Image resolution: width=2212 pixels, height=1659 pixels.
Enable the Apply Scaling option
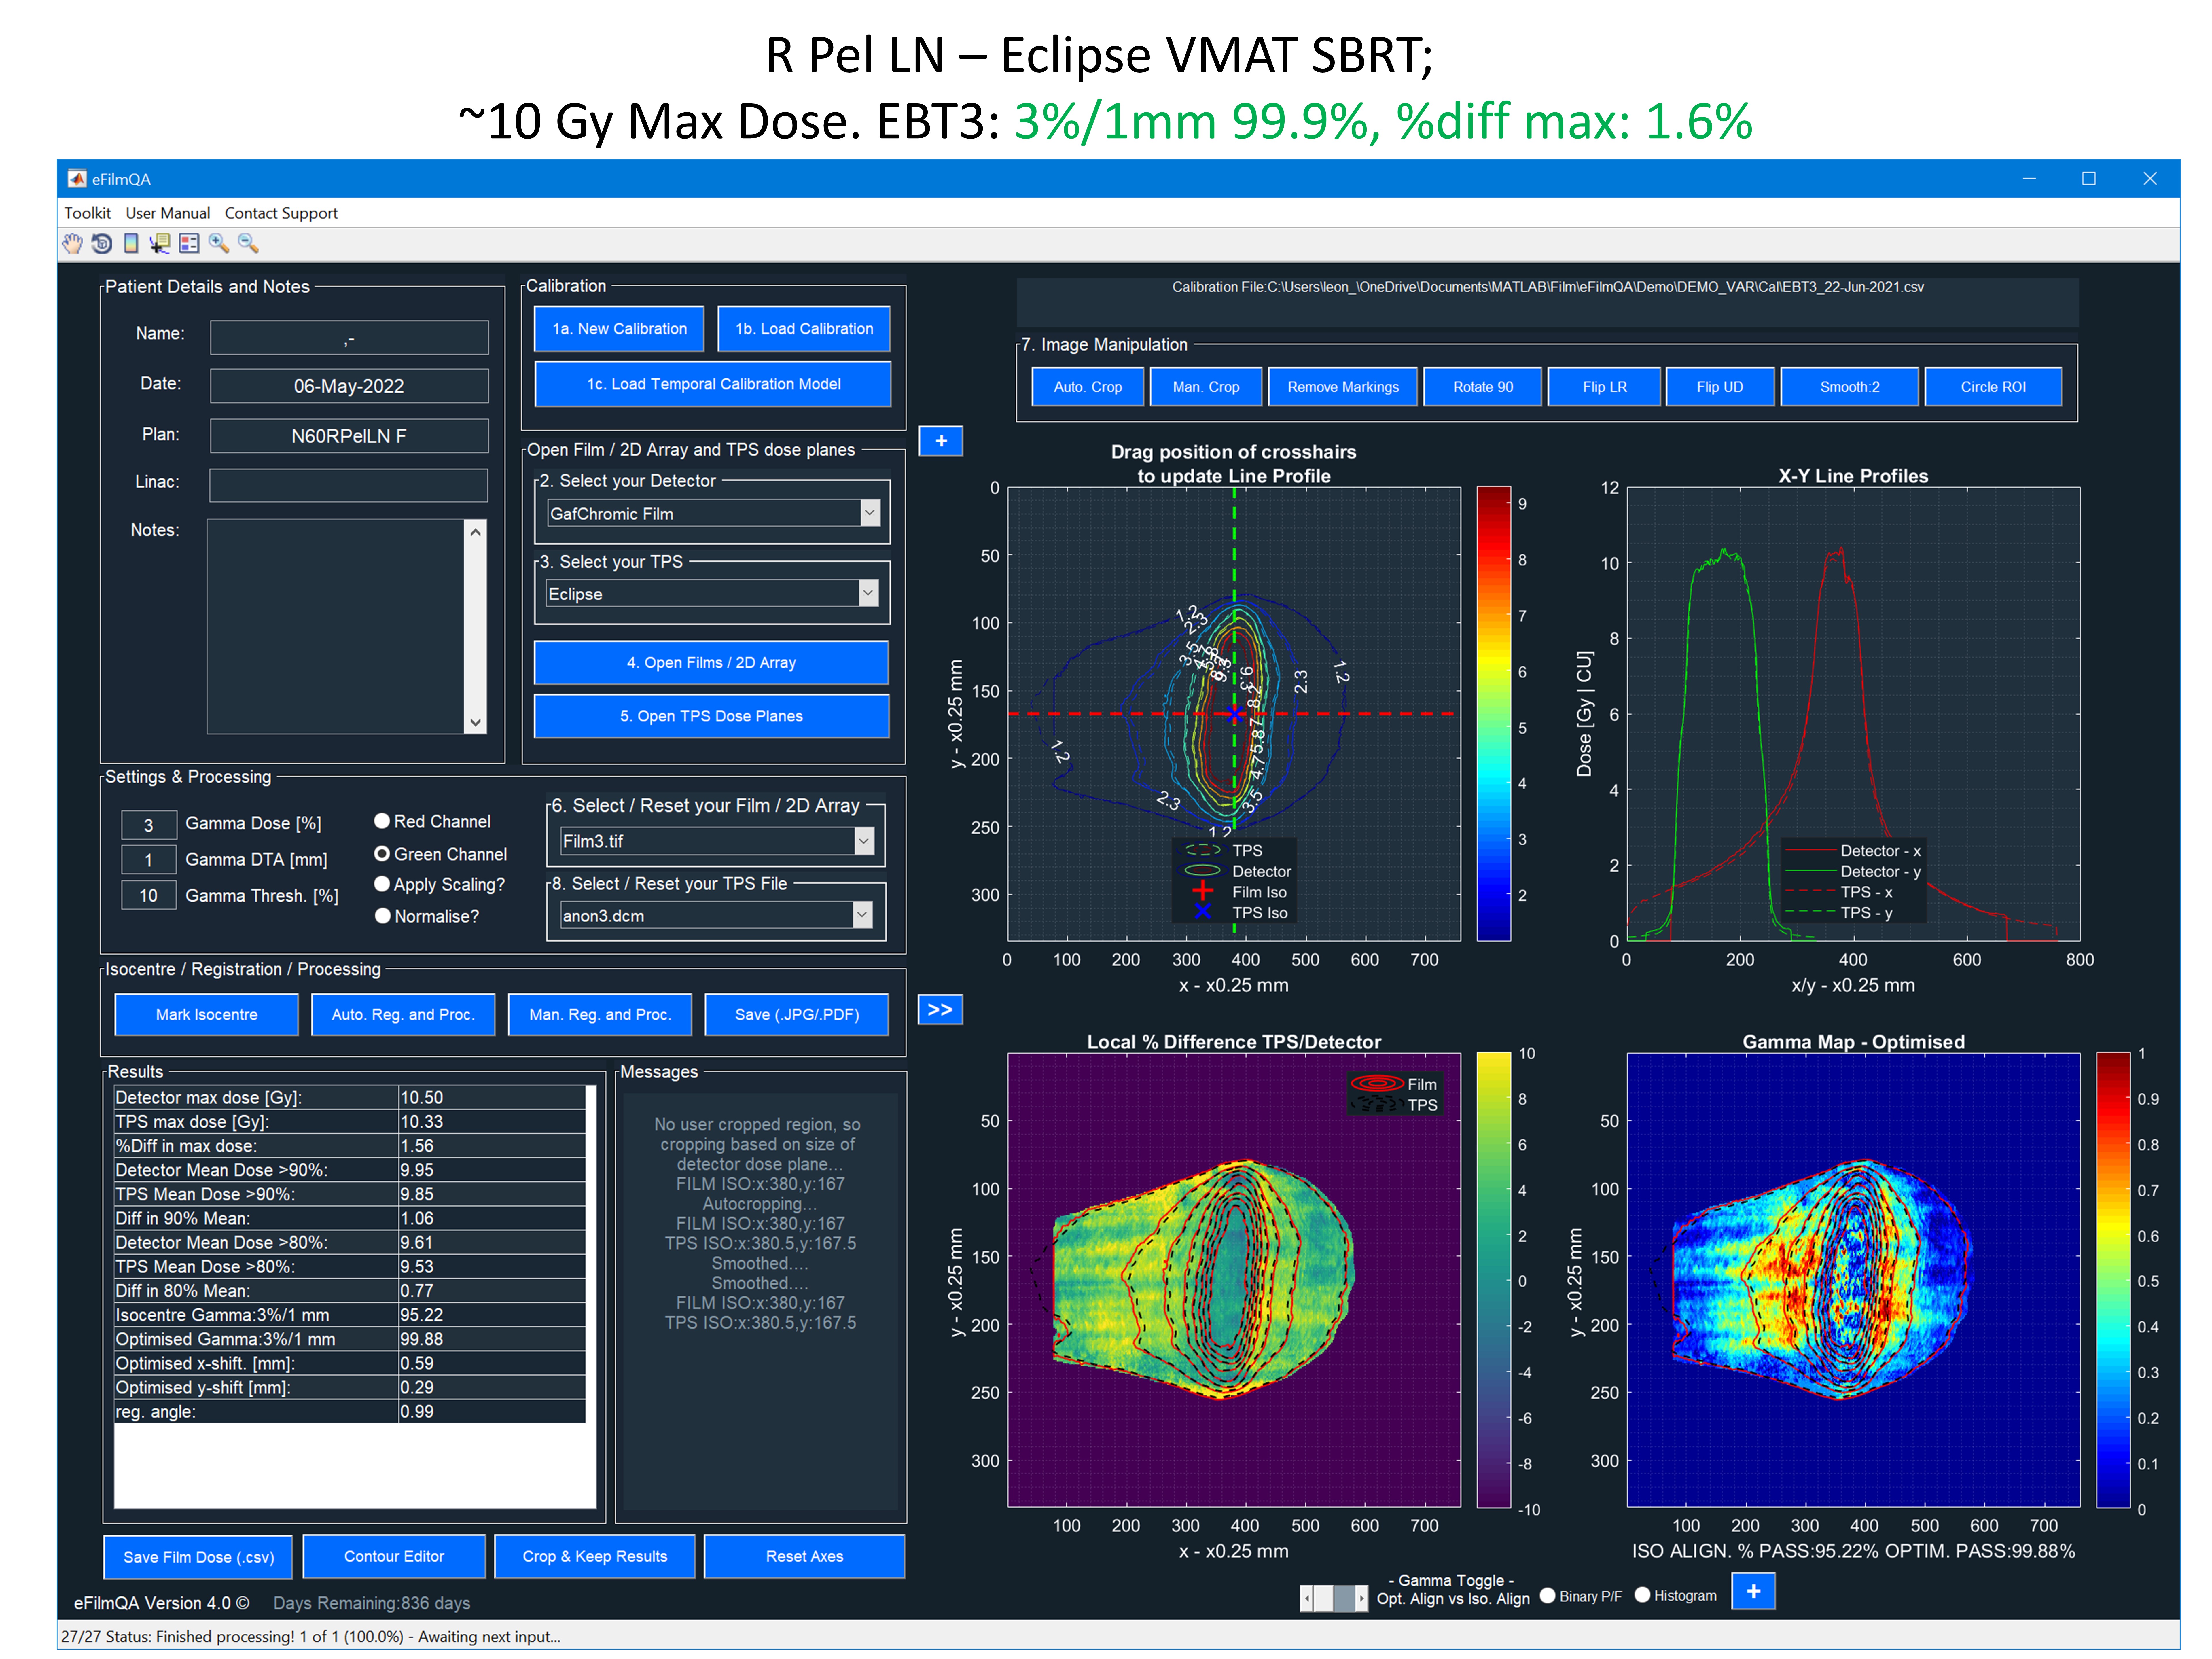coord(382,884)
